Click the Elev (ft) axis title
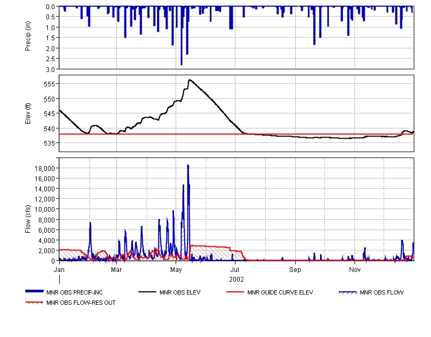 [x=28, y=113]
